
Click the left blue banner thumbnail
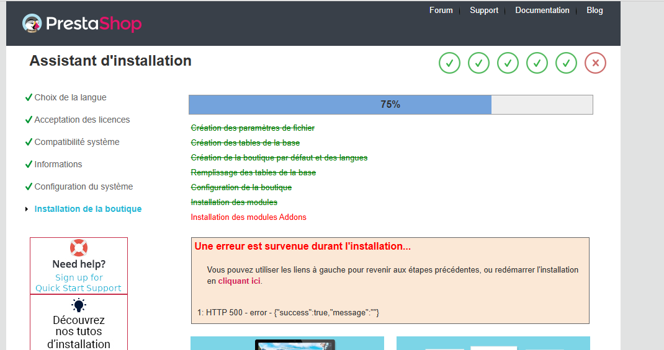(287, 343)
